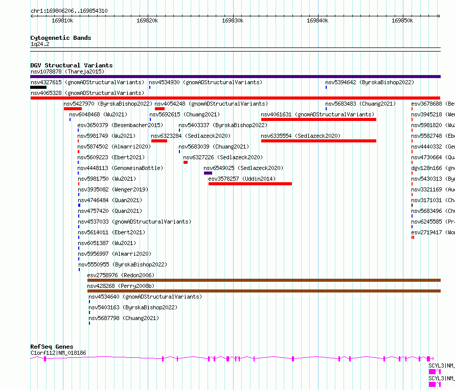This screenshot has width=455, height=390.
Task: Click nsv3171031 variant label
Action: click(x=433, y=200)
